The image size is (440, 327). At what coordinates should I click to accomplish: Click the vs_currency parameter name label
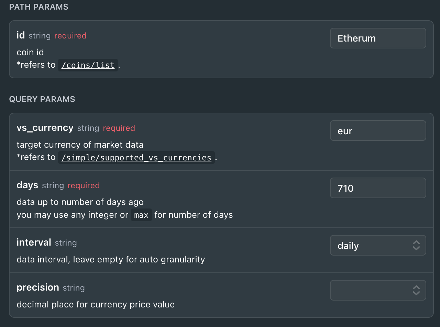pos(45,128)
